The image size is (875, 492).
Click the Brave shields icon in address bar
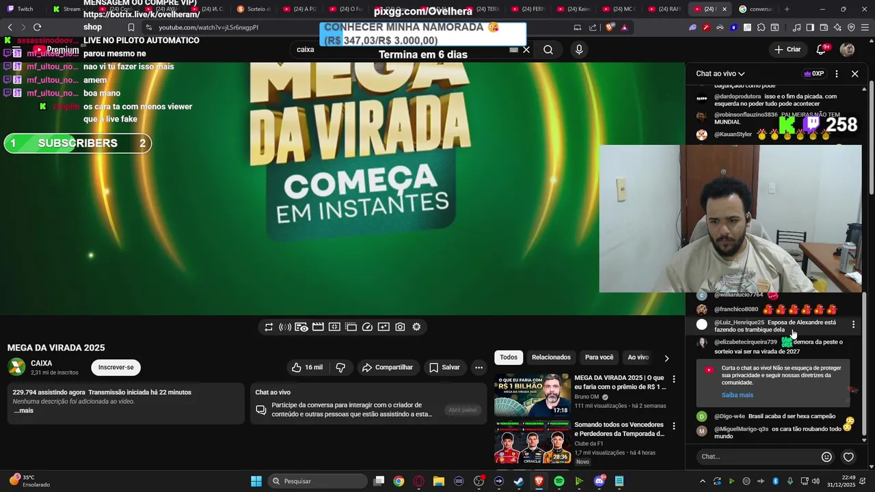click(x=610, y=27)
